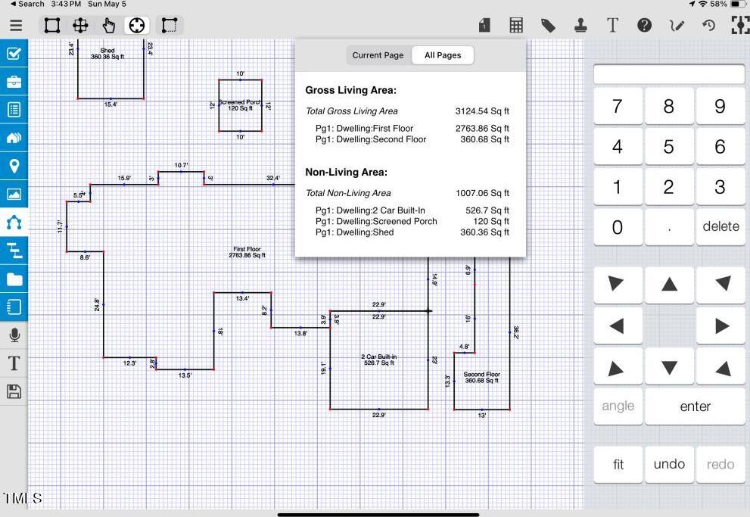Tap the up-right diagonal direction key
The width and height of the screenshot is (750, 517).
(720, 285)
